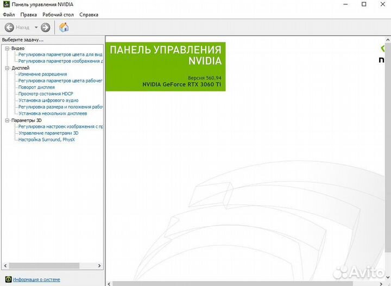The image size is (391, 286).
Task: Open the Правка menu
Action: click(x=28, y=15)
